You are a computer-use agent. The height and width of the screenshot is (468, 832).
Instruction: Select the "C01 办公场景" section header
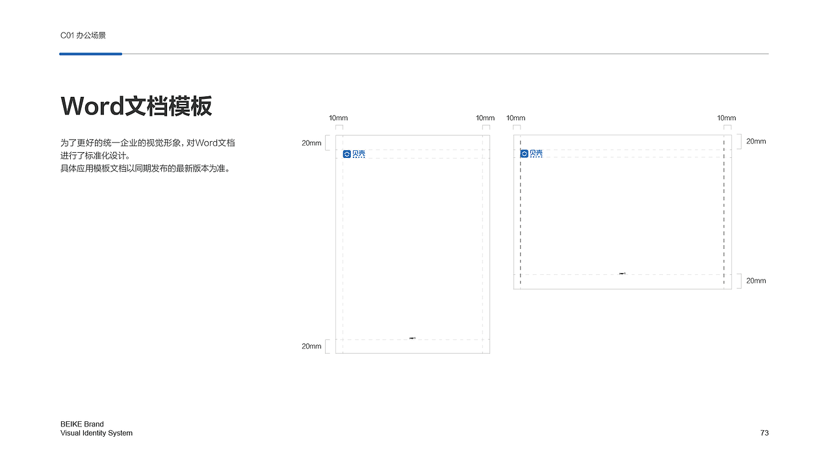point(83,36)
